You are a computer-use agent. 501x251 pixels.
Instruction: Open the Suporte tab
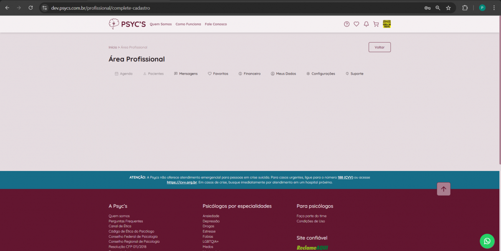point(354,74)
